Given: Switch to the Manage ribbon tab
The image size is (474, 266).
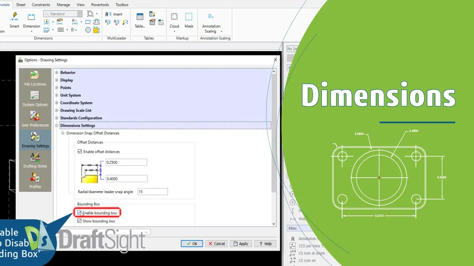Looking at the screenshot, I should [63, 5].
